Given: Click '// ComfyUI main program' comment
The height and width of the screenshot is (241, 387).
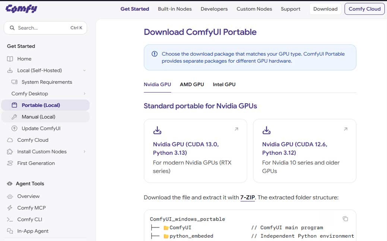Looking at the screenshot, I should (x=287, y=228).
